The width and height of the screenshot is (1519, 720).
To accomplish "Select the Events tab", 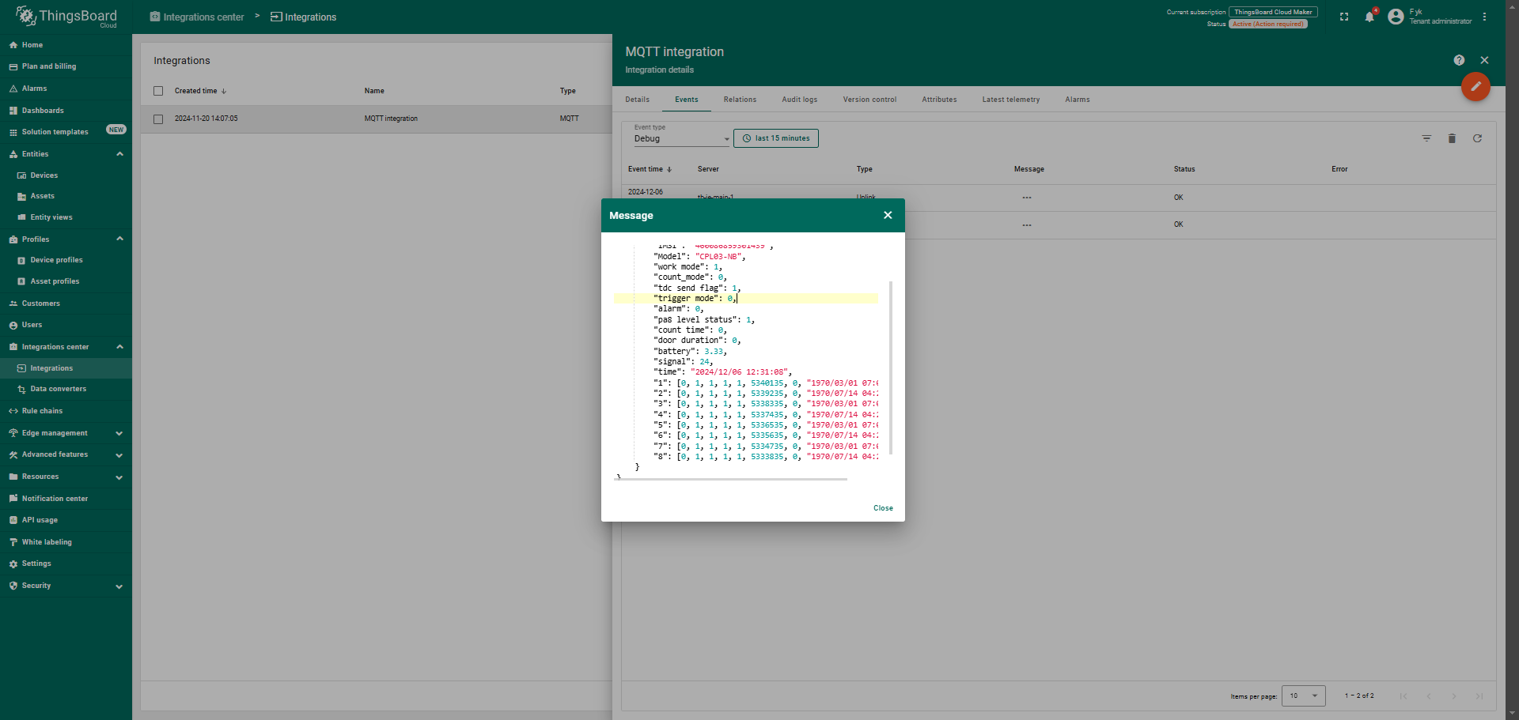I will coord(686,100).
